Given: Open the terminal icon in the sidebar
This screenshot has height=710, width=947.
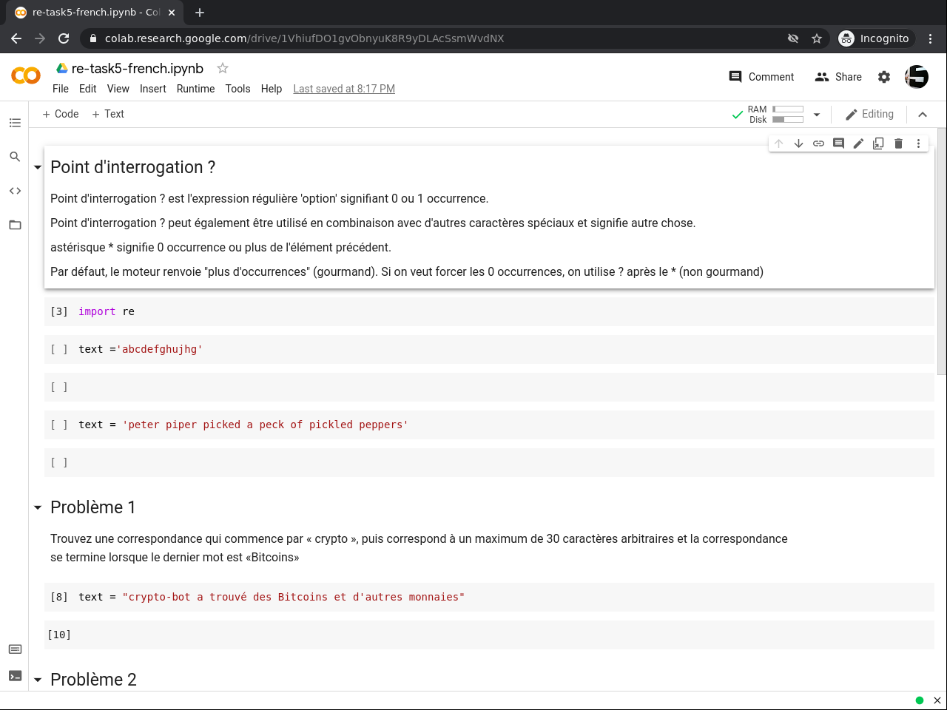Looking at the screenshot, I should (x=15, y=676).
